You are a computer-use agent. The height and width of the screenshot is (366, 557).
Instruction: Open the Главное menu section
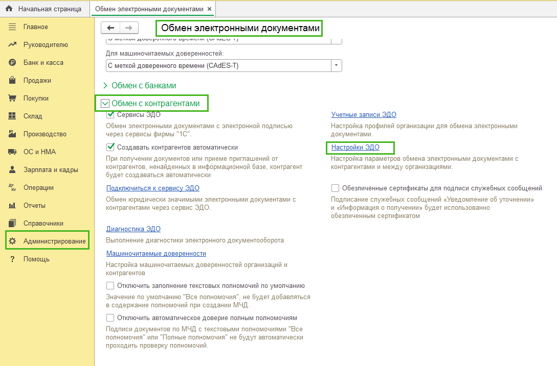point(35,27)
